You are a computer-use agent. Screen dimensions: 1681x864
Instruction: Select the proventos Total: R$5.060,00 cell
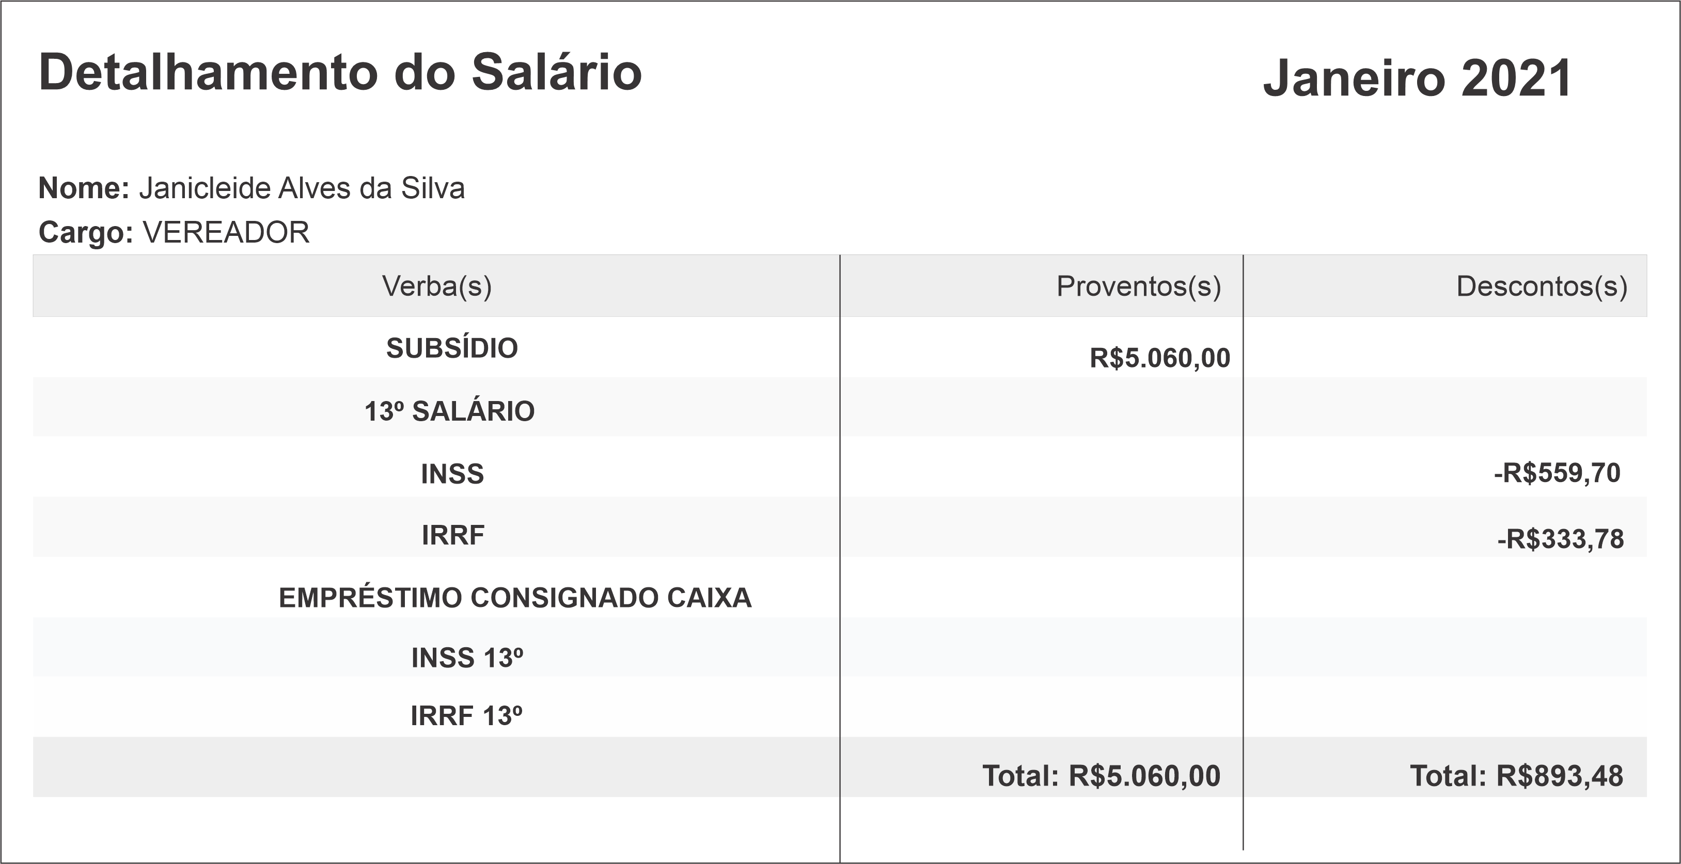point(1101,776)
